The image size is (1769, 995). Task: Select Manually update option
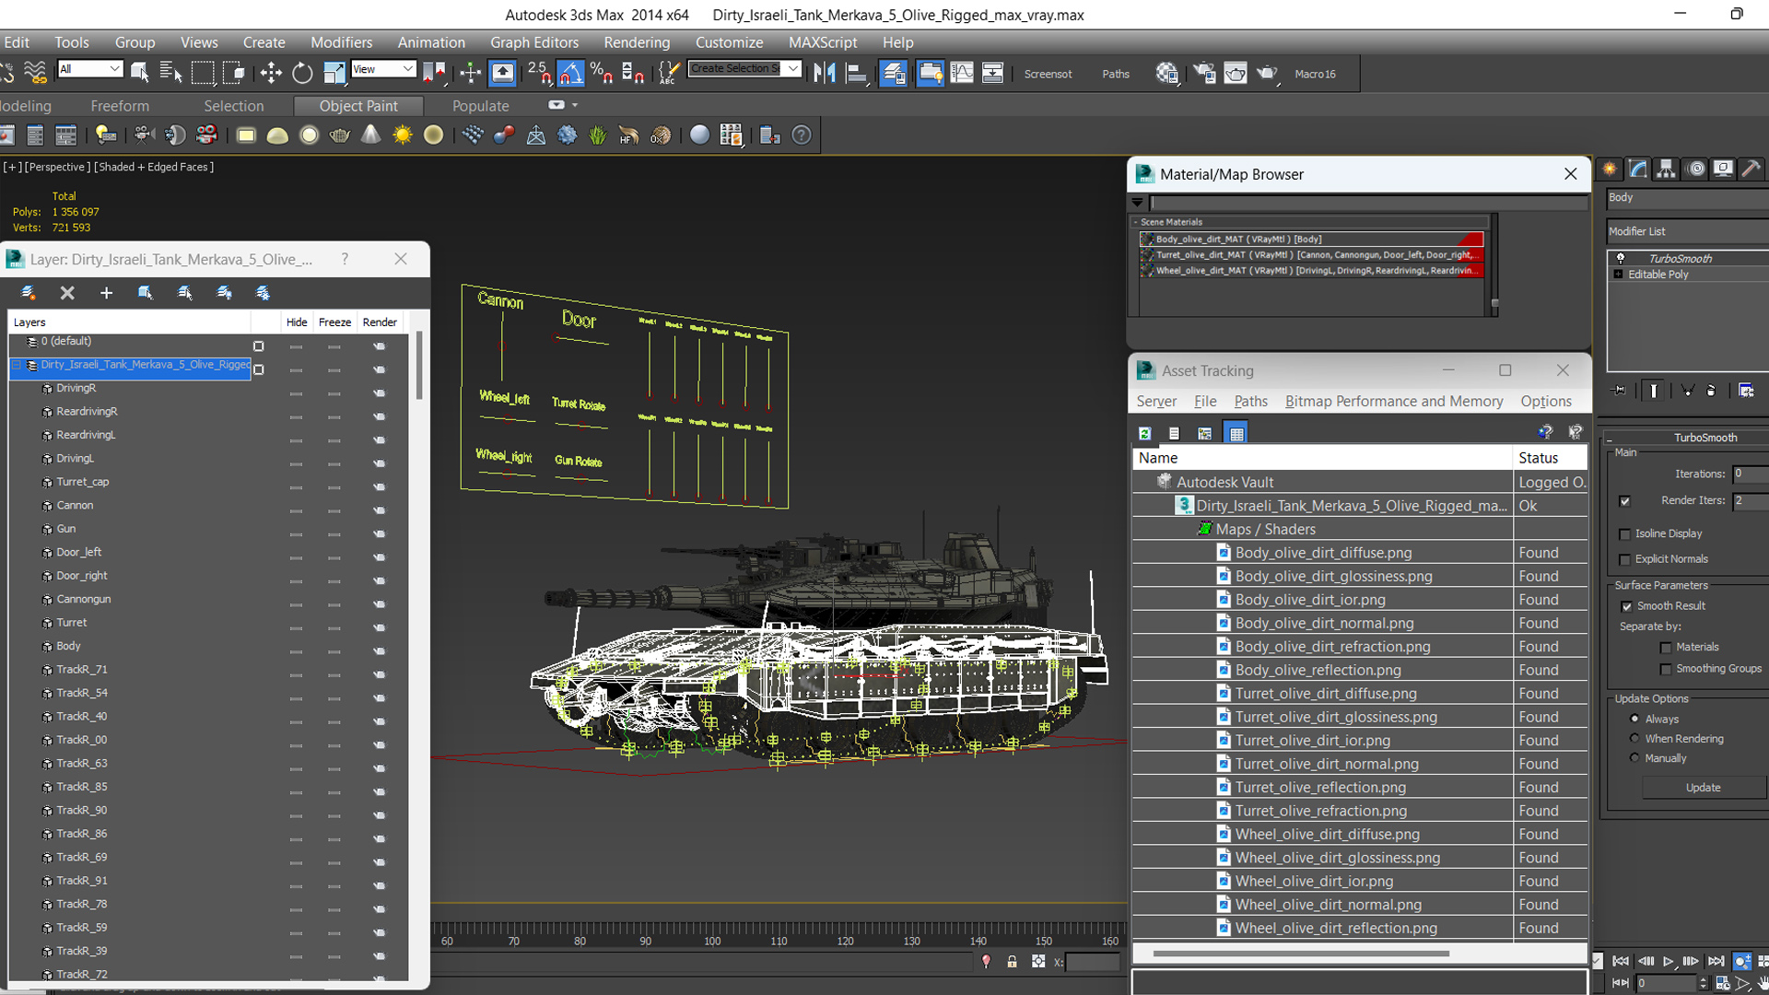(1635, 757)
